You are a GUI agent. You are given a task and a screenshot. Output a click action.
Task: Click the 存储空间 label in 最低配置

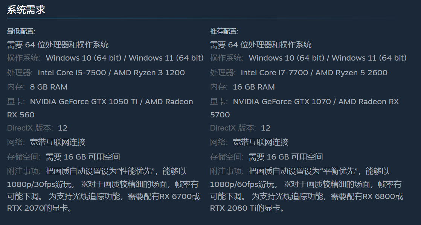(x=24, y=157)
